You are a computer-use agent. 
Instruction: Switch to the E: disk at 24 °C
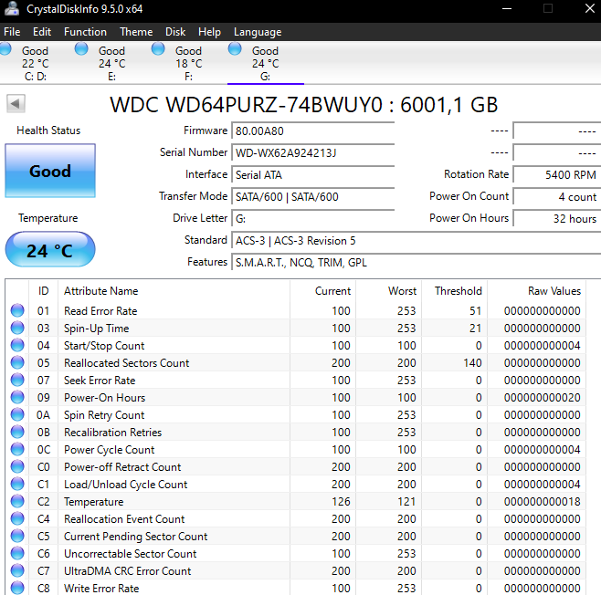tap(112, 63)
